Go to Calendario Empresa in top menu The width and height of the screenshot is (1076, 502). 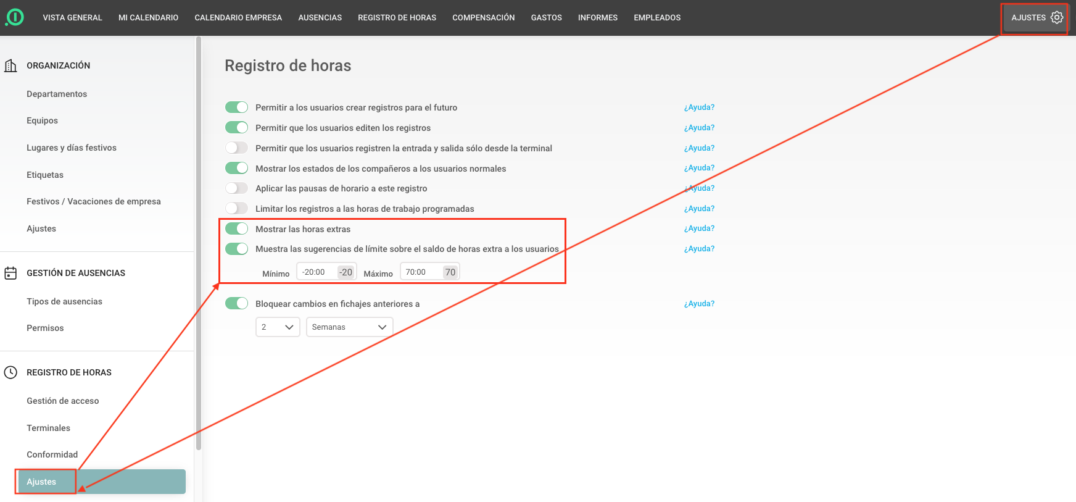tap(238, 17)
